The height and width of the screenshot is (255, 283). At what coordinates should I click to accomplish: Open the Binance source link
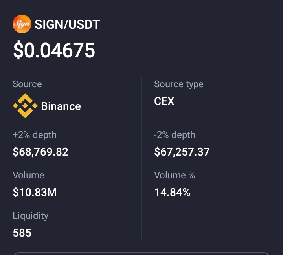[x=61, y=106]
